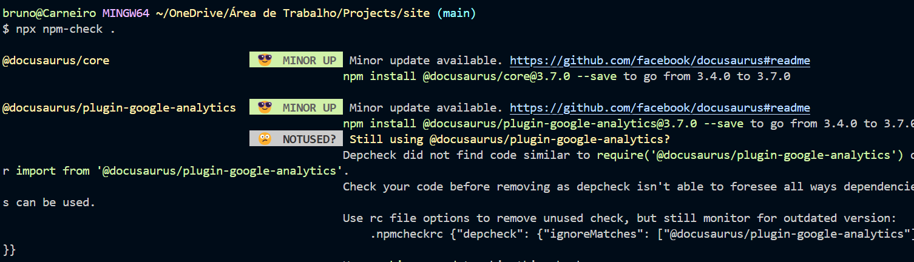Click 'MINGW64' in the prompt line
Viewport: 914px width, 262px height.
click(x=126, y=13)
